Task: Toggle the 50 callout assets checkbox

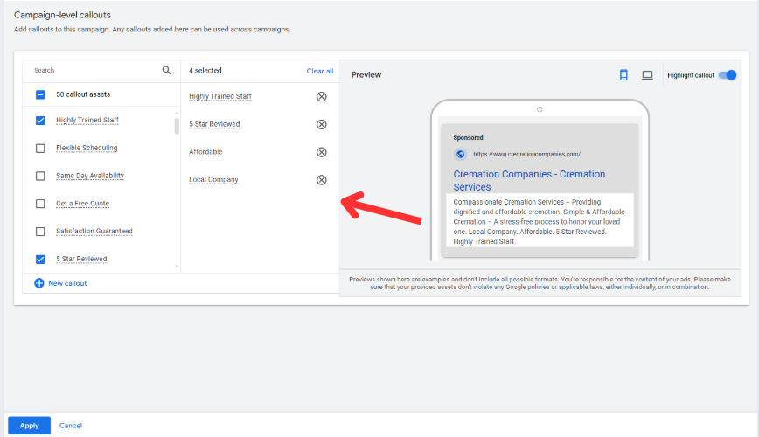Action: 40,94
